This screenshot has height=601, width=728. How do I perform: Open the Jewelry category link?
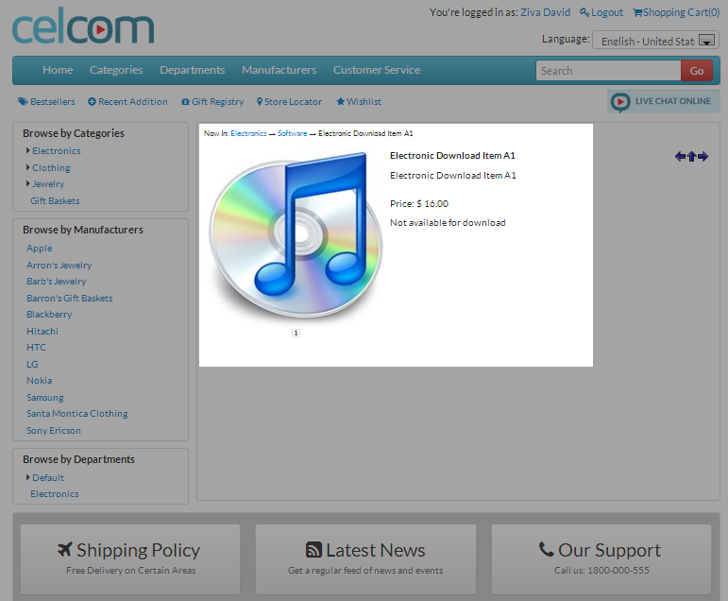click(48, 184)
